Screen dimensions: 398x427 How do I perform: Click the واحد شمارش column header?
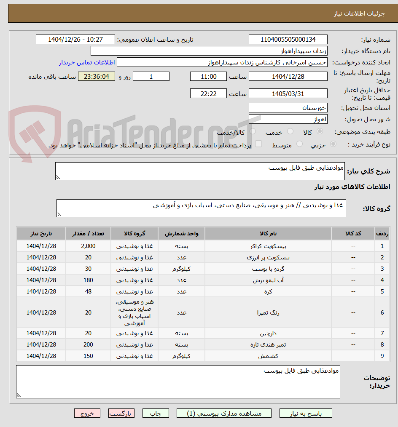coord(182,234)
